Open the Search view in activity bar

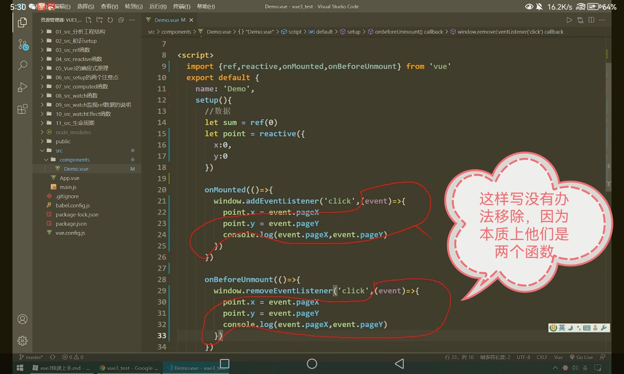[x=22, y=65]
